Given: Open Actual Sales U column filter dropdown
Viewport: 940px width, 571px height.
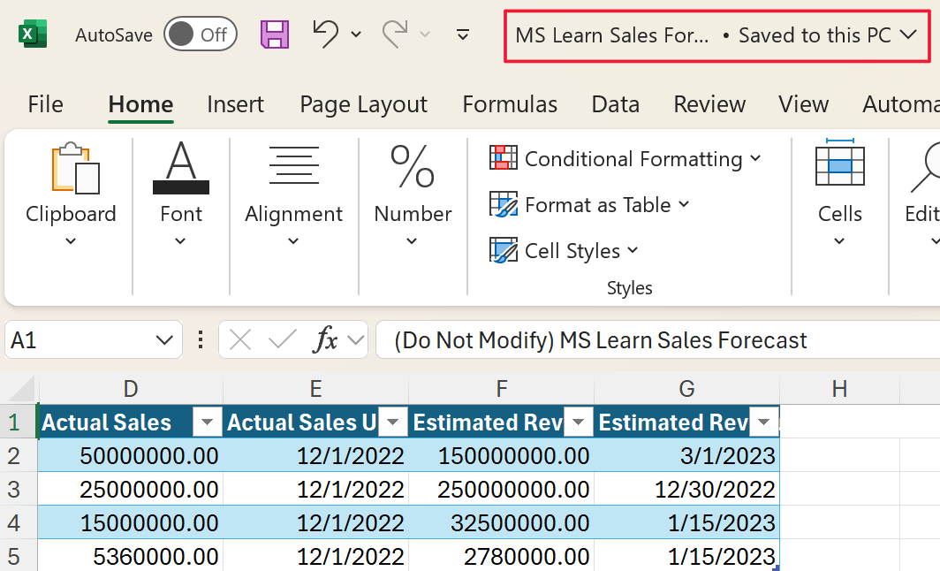Looking at the screenshot, I should point(392,423).
